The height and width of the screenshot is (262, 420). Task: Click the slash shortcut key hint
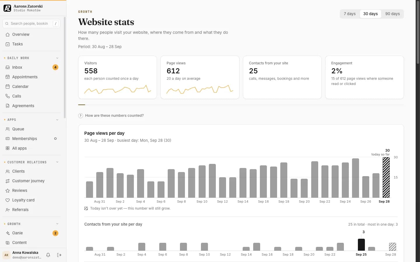pyautogui.click(x=55, y=24)
